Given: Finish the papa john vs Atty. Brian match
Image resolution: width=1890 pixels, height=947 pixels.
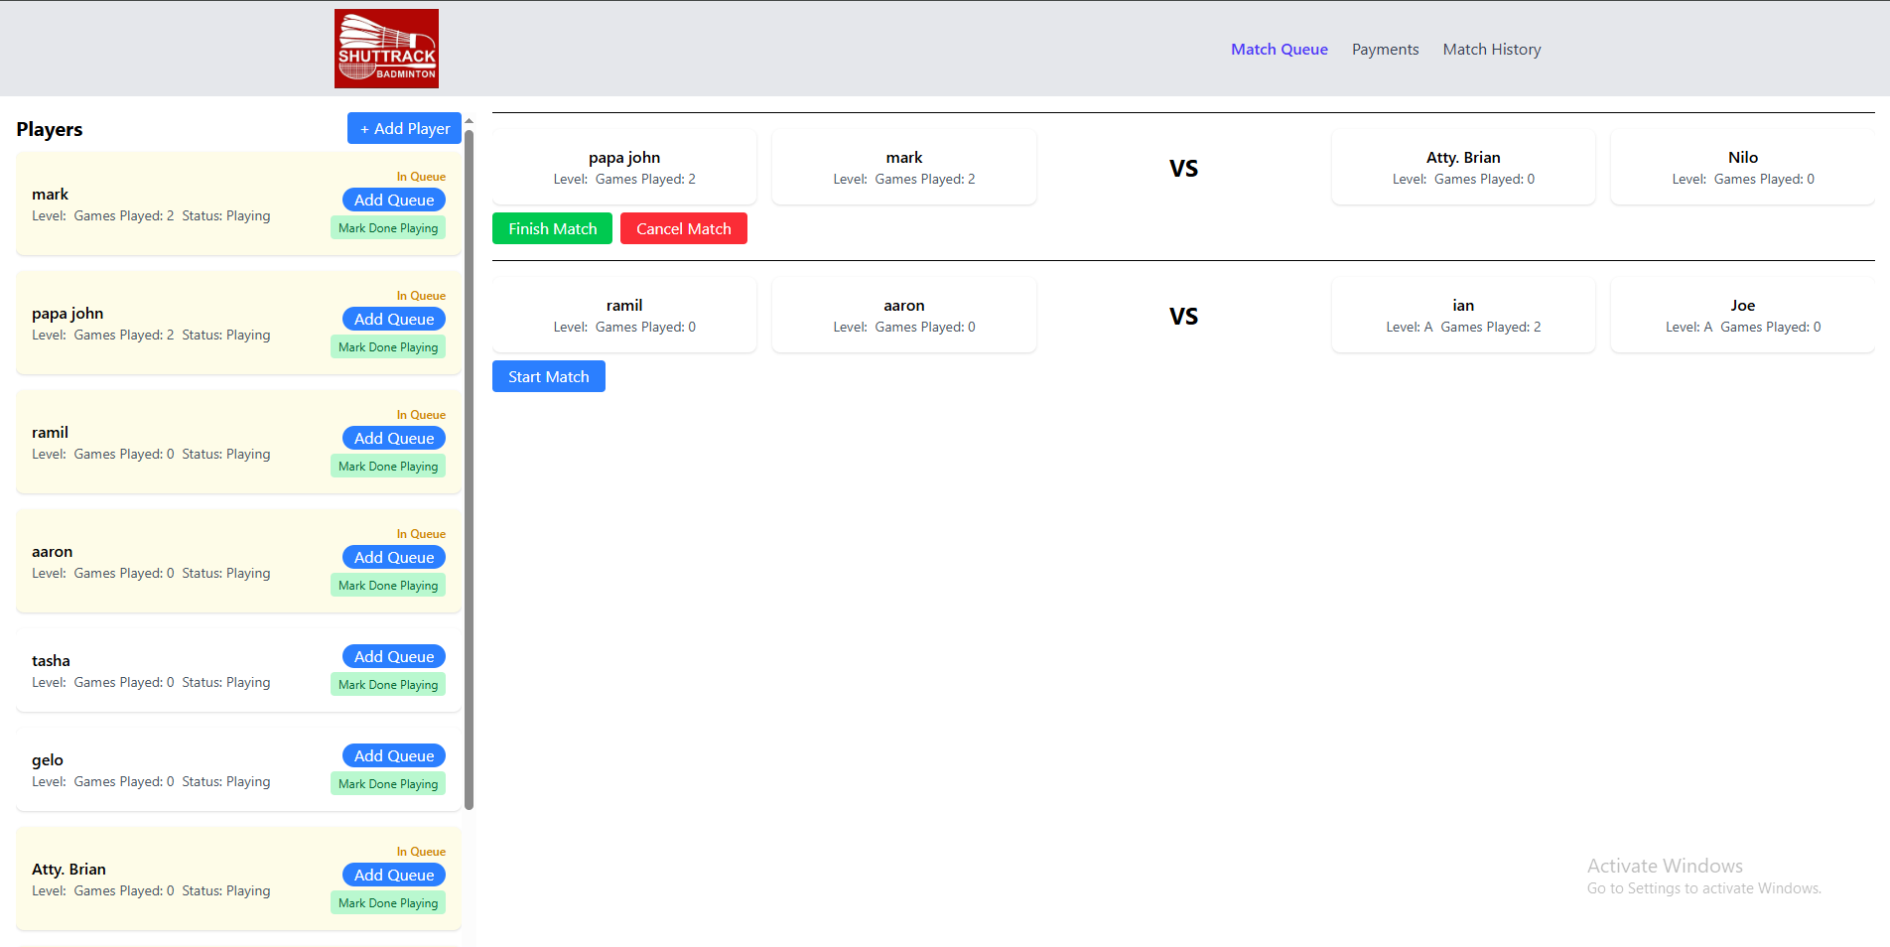Looking at the screenshot, I should (552, 229).
